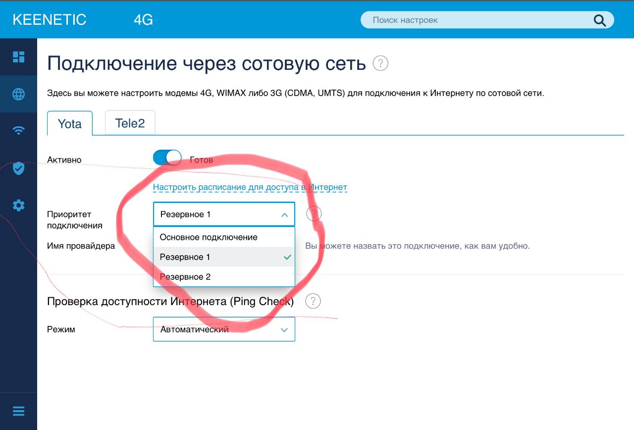
Task: Click the Проверка доступности Интернета heading
Action: coord(170,301)
